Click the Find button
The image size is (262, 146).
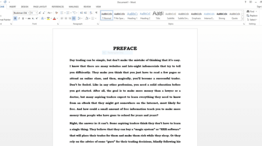(x=250, y=11)
